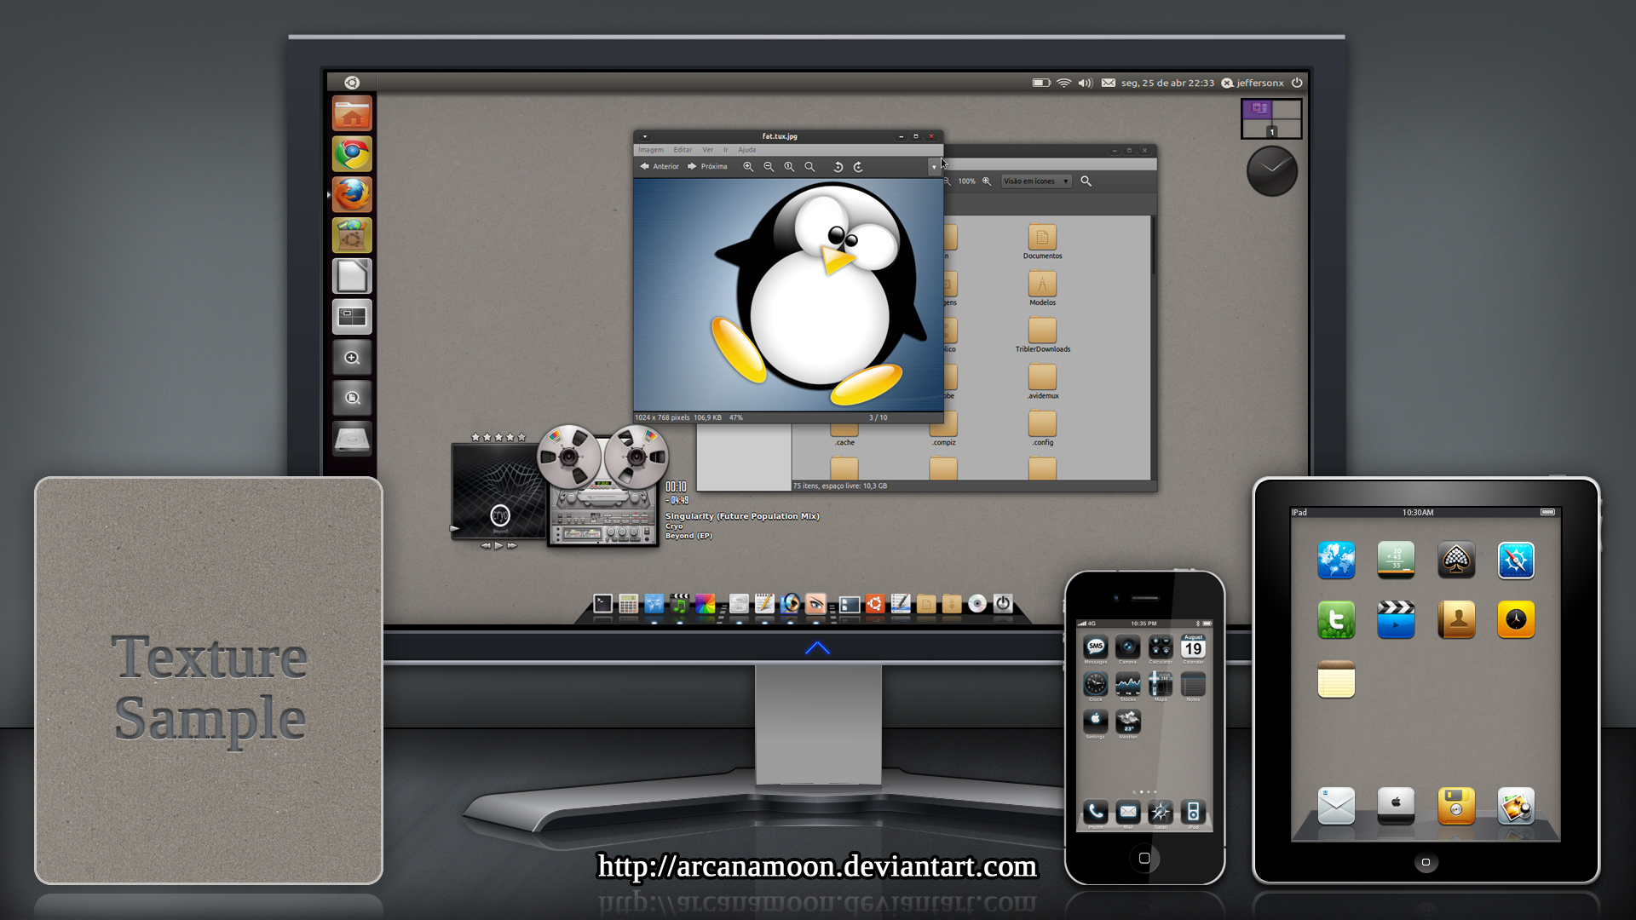This screenshot has width=1636, height=920.
Task: Open .compiz folder
Action: [943, 433]
